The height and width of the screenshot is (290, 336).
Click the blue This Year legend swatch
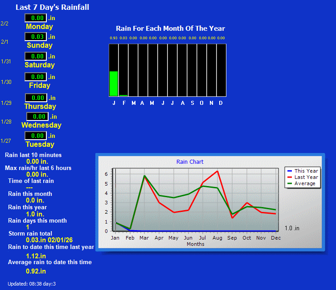pos(290,171)
